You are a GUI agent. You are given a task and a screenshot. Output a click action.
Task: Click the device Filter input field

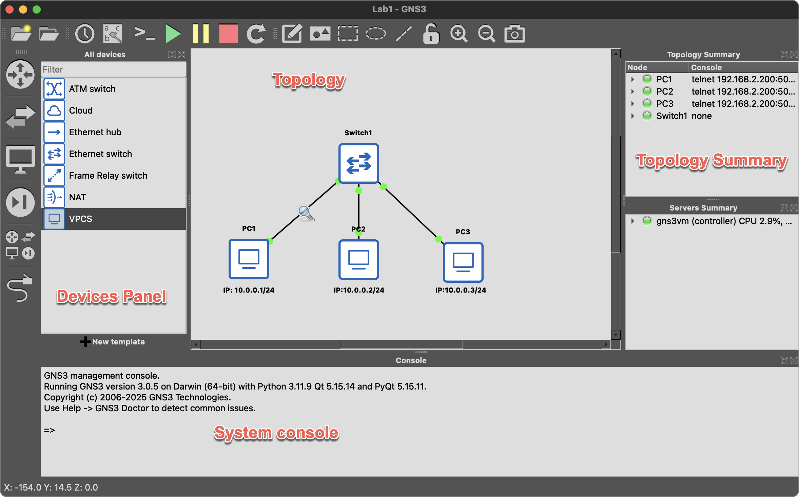113,69
